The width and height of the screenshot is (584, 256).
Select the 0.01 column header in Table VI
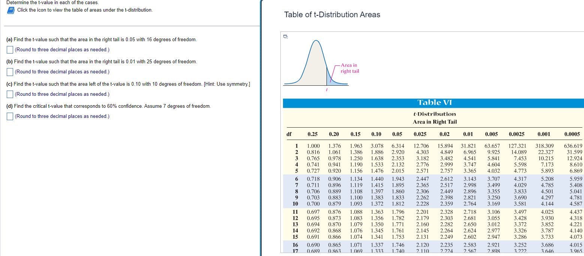click(468, 134)
